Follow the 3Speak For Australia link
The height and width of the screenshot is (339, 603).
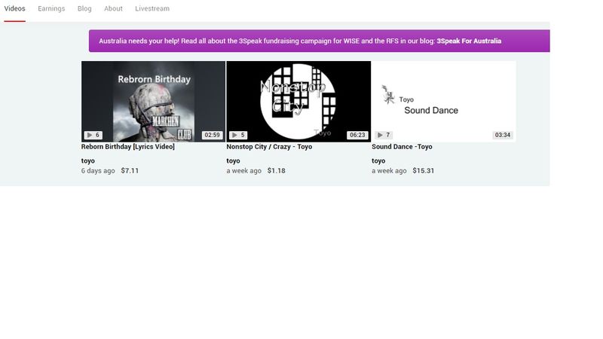pos(468,41)
